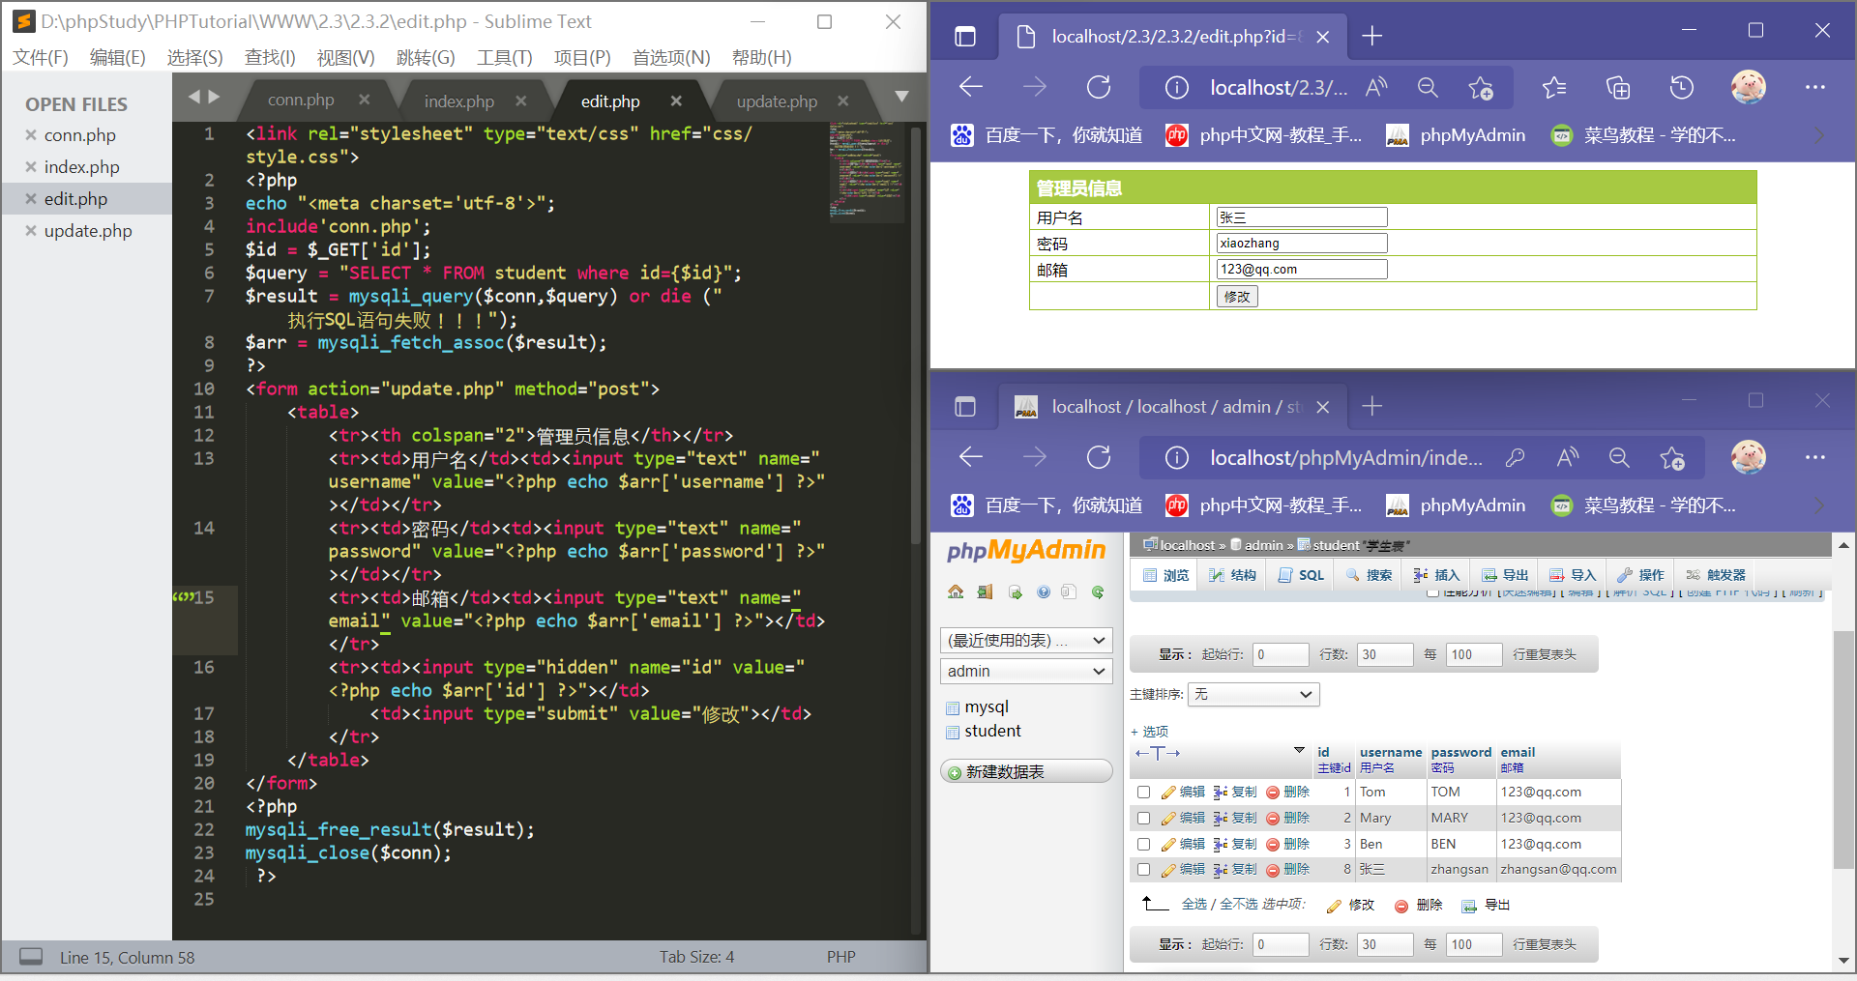Open the 结构 structure tab in phpMyAdmin
The width and height of the screenshot is (1857, 981).
tap(1232, 575)
